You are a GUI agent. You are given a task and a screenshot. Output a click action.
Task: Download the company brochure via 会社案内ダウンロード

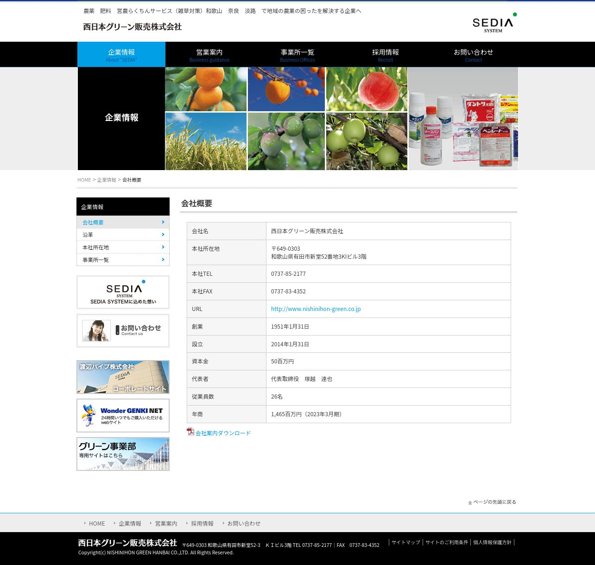click(x=223, y=433)
